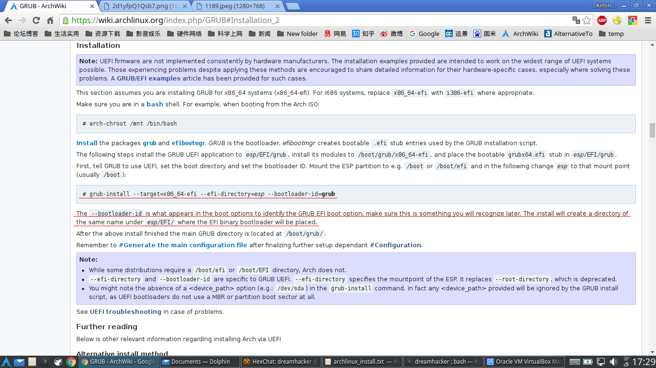
Task: Open the temp bookmark folder
Action: pyautogui.click(x=611, y=34)
